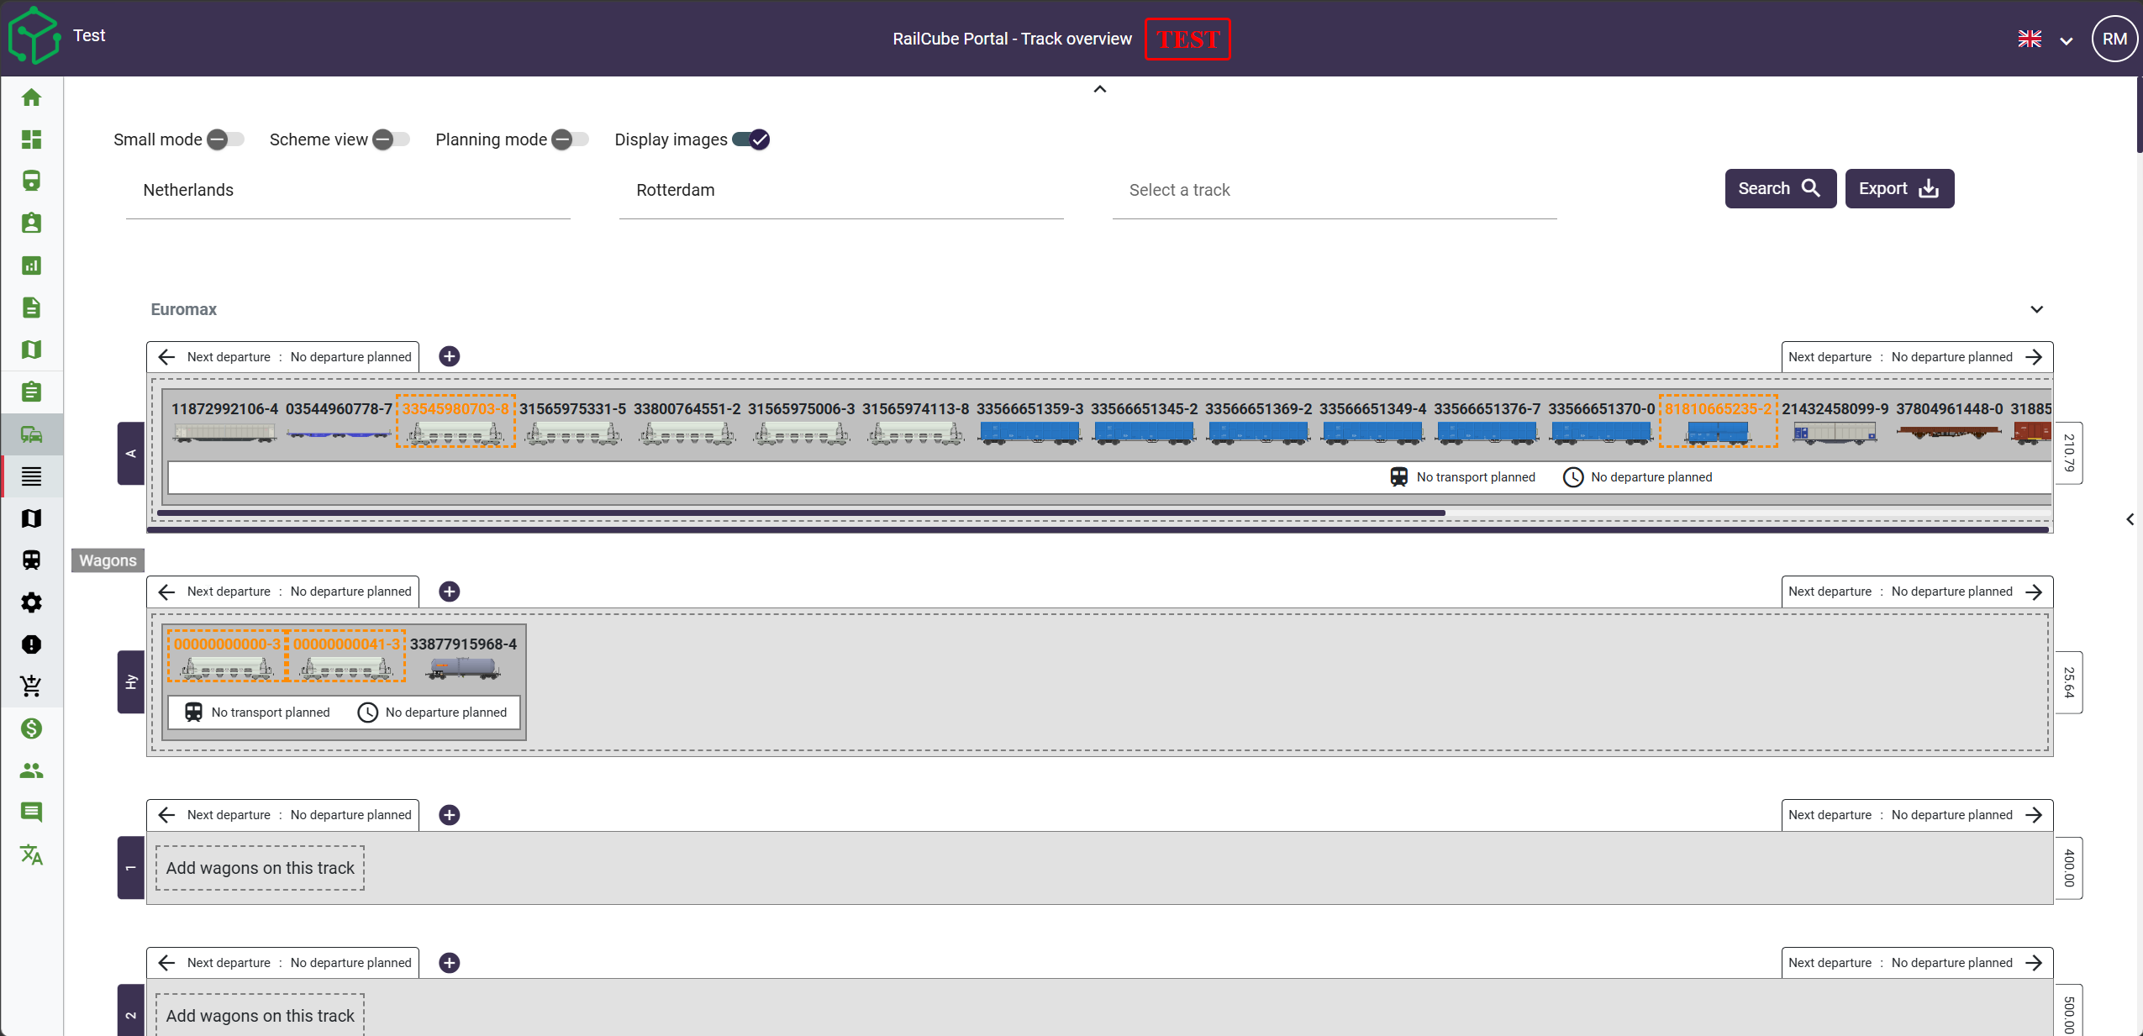Click the Select a track field
Viewport: 2143px width, 1036px height.
1335,191
